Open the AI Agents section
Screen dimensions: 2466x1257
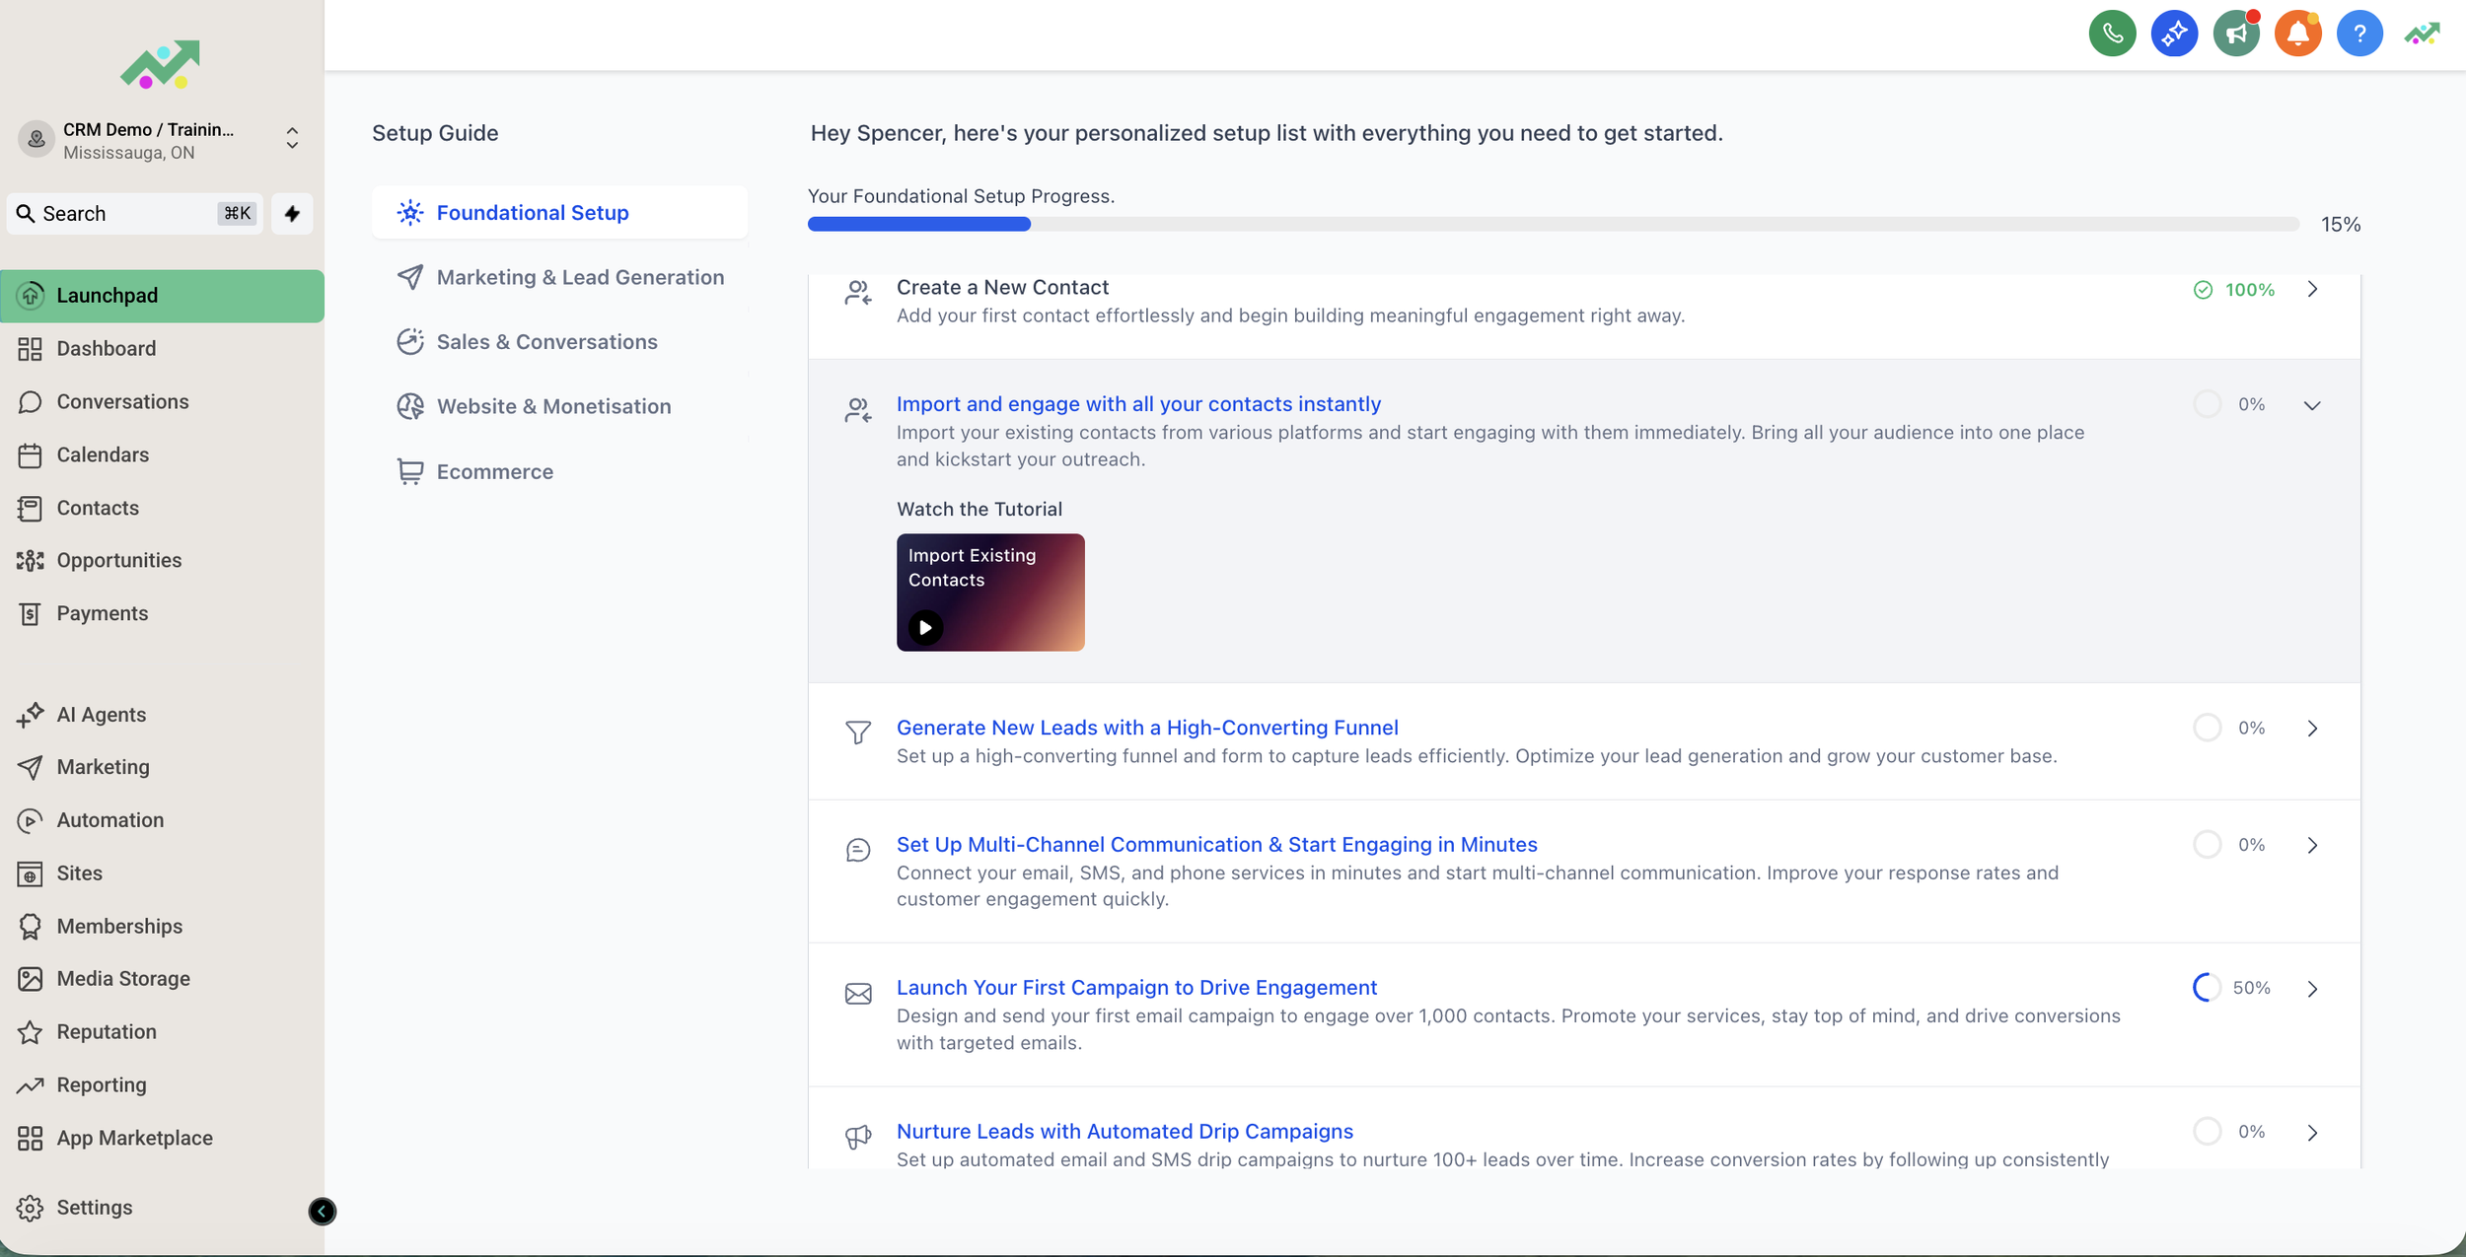point(100,714)
